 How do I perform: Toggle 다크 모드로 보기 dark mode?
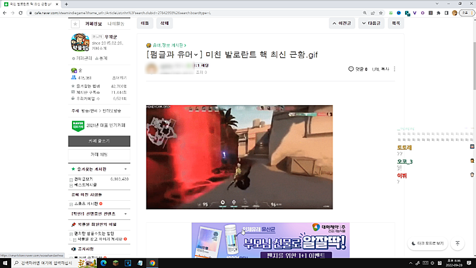point(427,244)
